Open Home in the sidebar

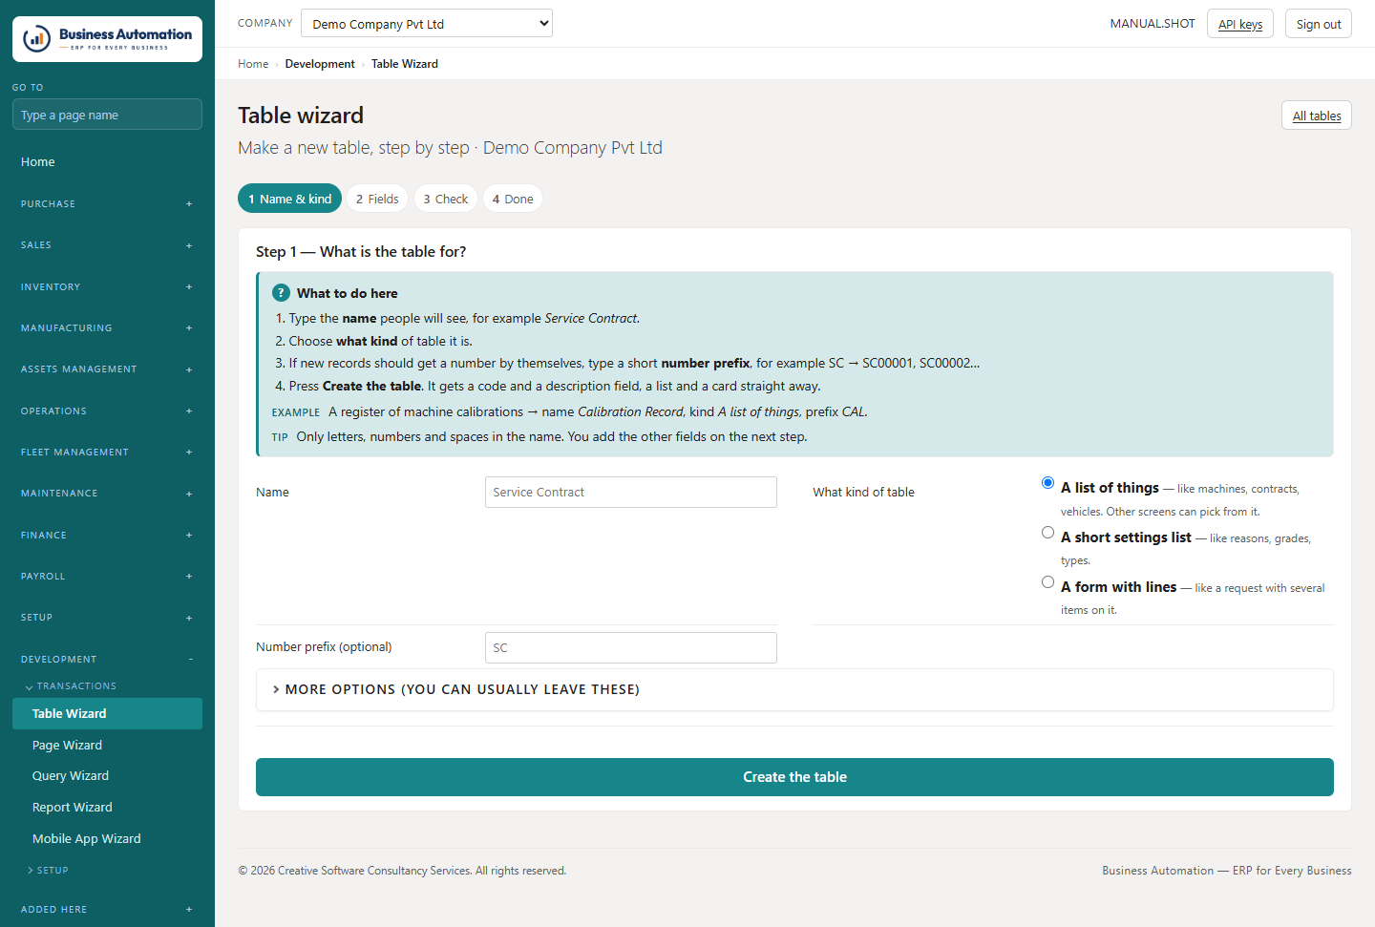[x=107, y=162]
